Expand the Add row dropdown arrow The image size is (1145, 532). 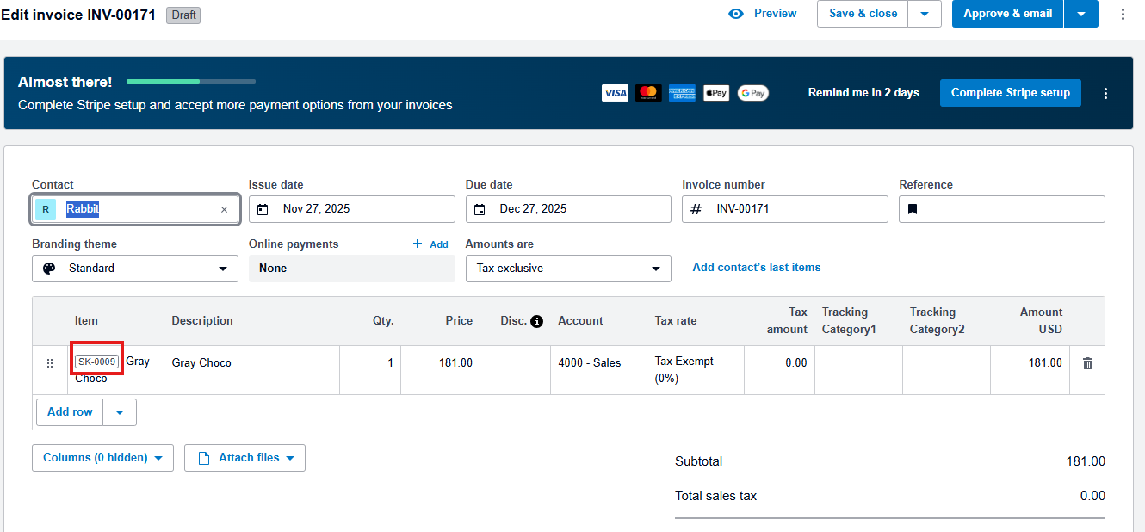(120, 412)
